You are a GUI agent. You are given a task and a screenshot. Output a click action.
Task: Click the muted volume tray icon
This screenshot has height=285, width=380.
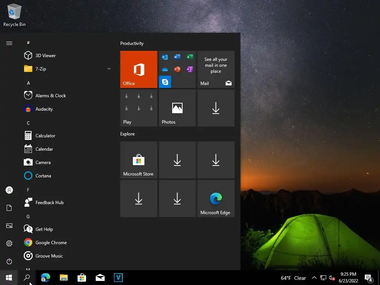(x=332, y=278)
